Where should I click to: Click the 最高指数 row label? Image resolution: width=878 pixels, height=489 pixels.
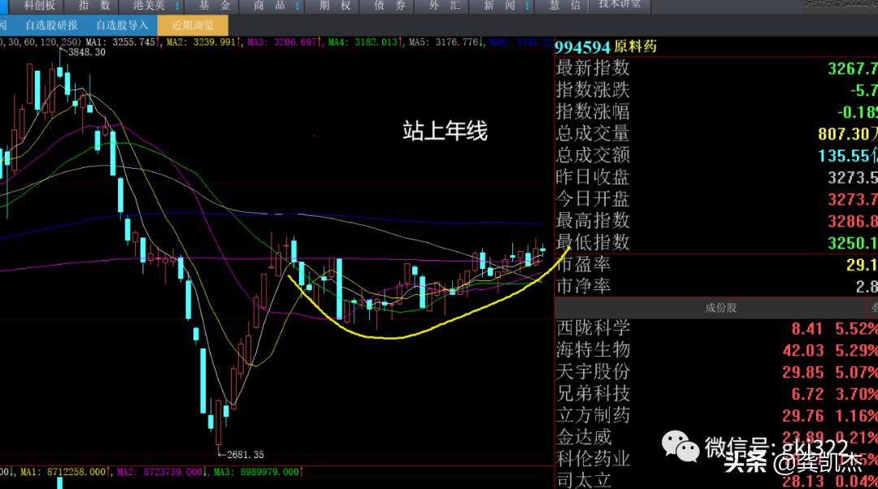(593, 221)
